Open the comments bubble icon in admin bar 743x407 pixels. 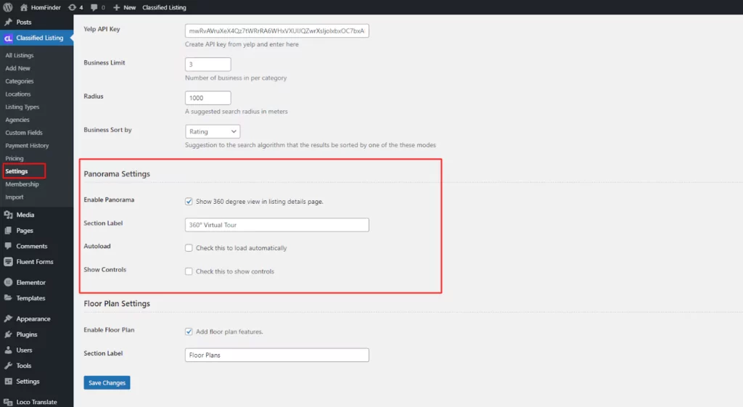pos(94,7)
